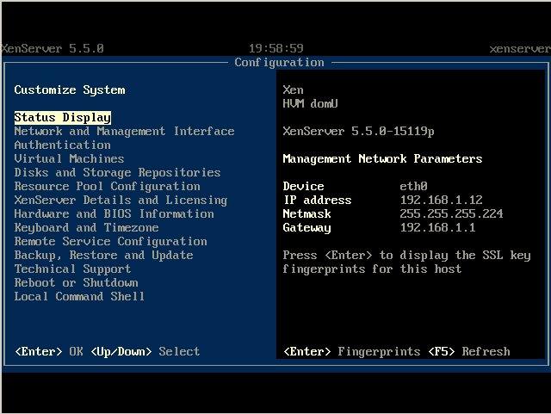
Task: Click the <Up/Down> Select hint
Action: (145, 351)
